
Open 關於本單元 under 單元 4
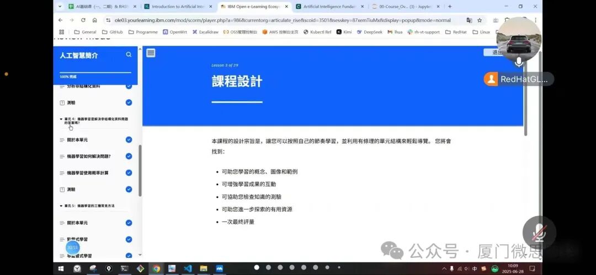tap(77, 140)
